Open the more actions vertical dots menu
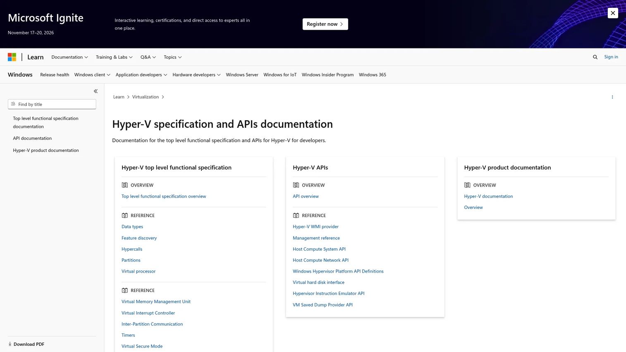Image resolution: width=626 pixels, height=352 pixels. tap(612, 97)
